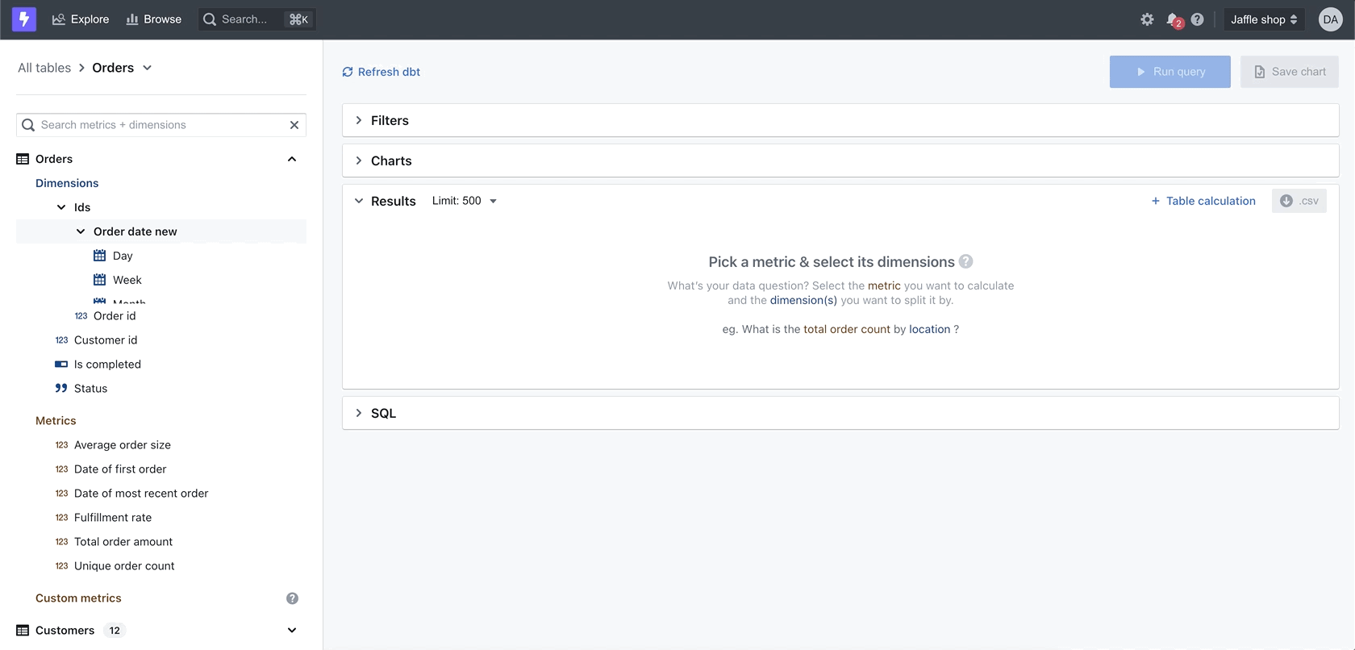
Task: Clear the metrics search with X
Action: 294,125
